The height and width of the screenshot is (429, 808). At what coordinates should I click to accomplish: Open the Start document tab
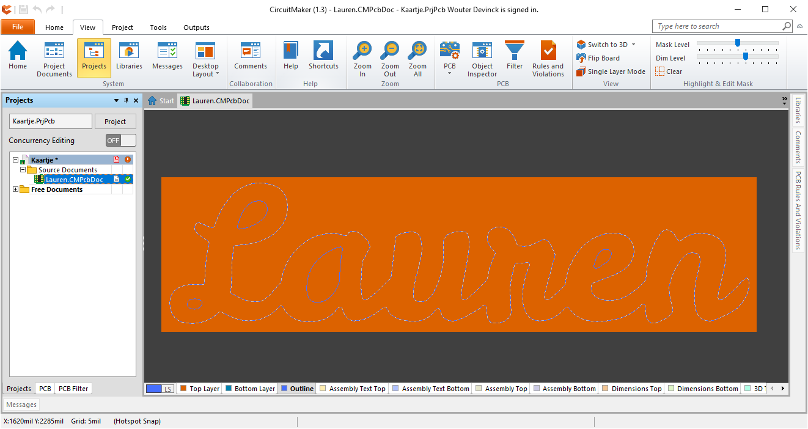coord(161,101)
